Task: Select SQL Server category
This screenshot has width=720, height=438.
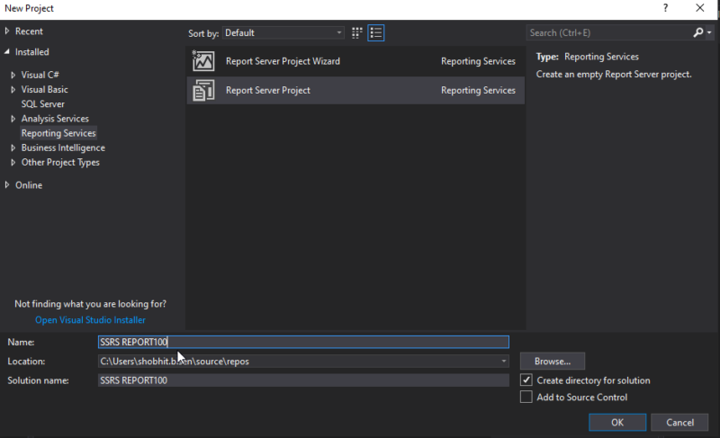Action: pos(43,104)
